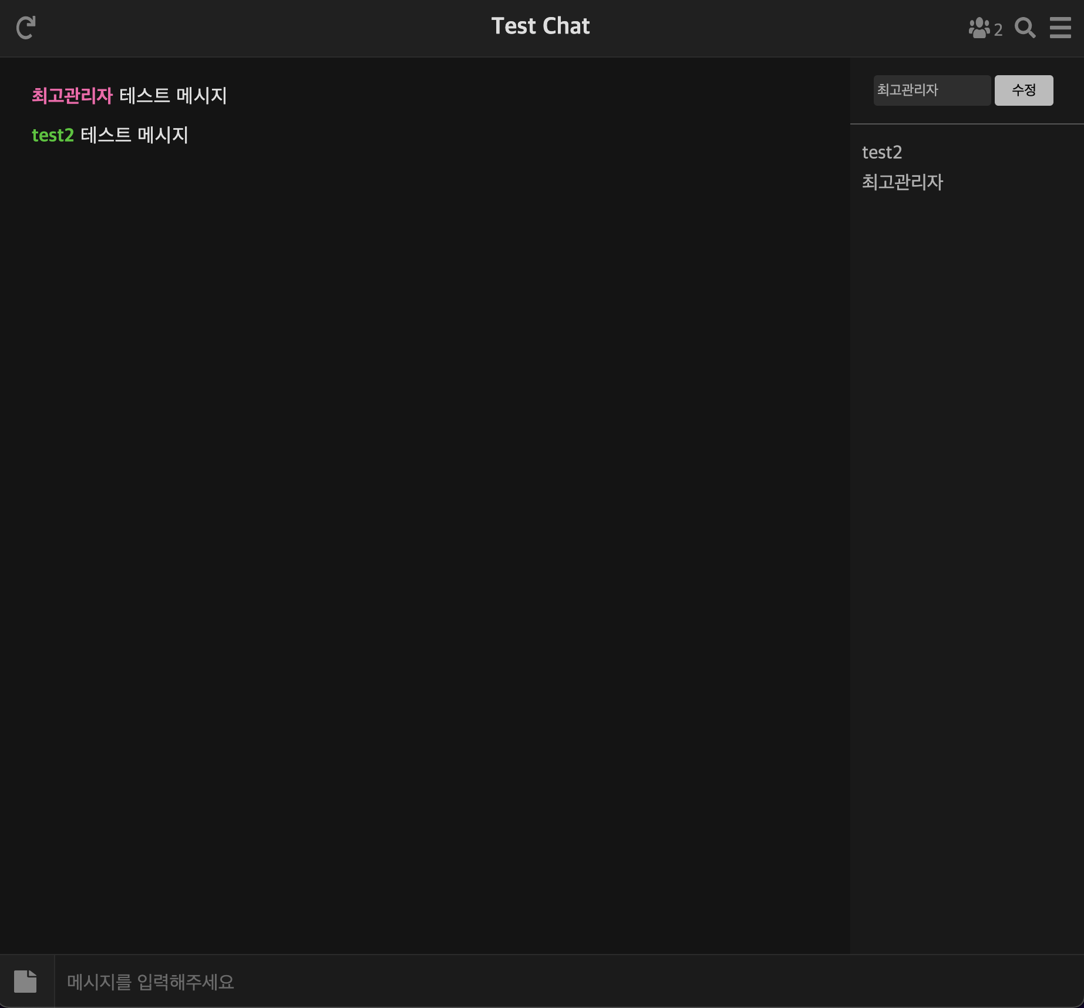Select 최고관리자 in the user list
Image resolution: width=1084 pixels, height=1008 pixels.
point(902,182)
